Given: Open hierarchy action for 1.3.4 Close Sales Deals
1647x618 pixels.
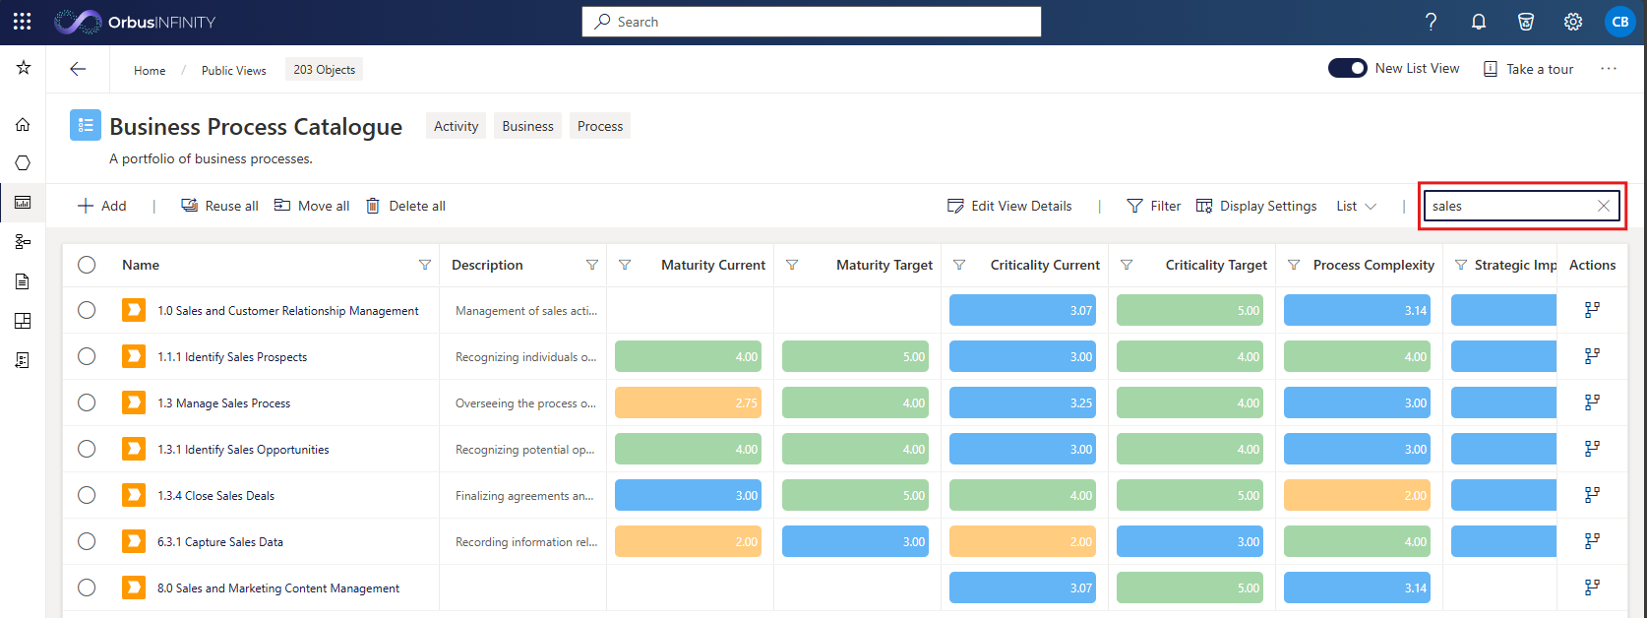Looking at the screenshot, I should pos(1592,495).
